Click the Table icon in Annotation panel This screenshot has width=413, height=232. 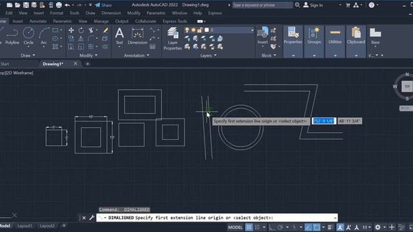(152, 47)
